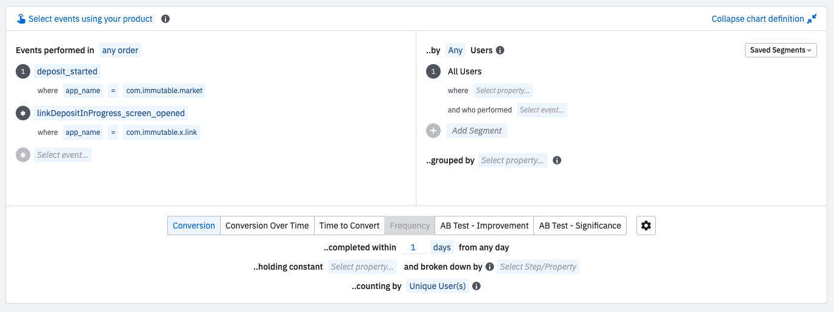The image size is (834, 312).
Task: Click the plus icon beside Add Segment
Action: 433,131
